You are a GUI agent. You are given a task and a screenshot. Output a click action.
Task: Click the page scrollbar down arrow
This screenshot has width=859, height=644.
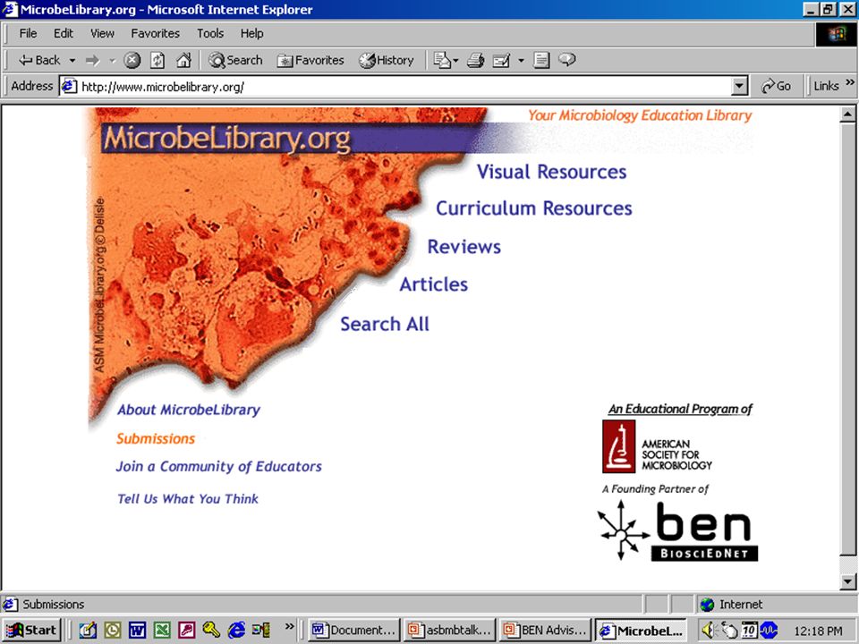847,581
